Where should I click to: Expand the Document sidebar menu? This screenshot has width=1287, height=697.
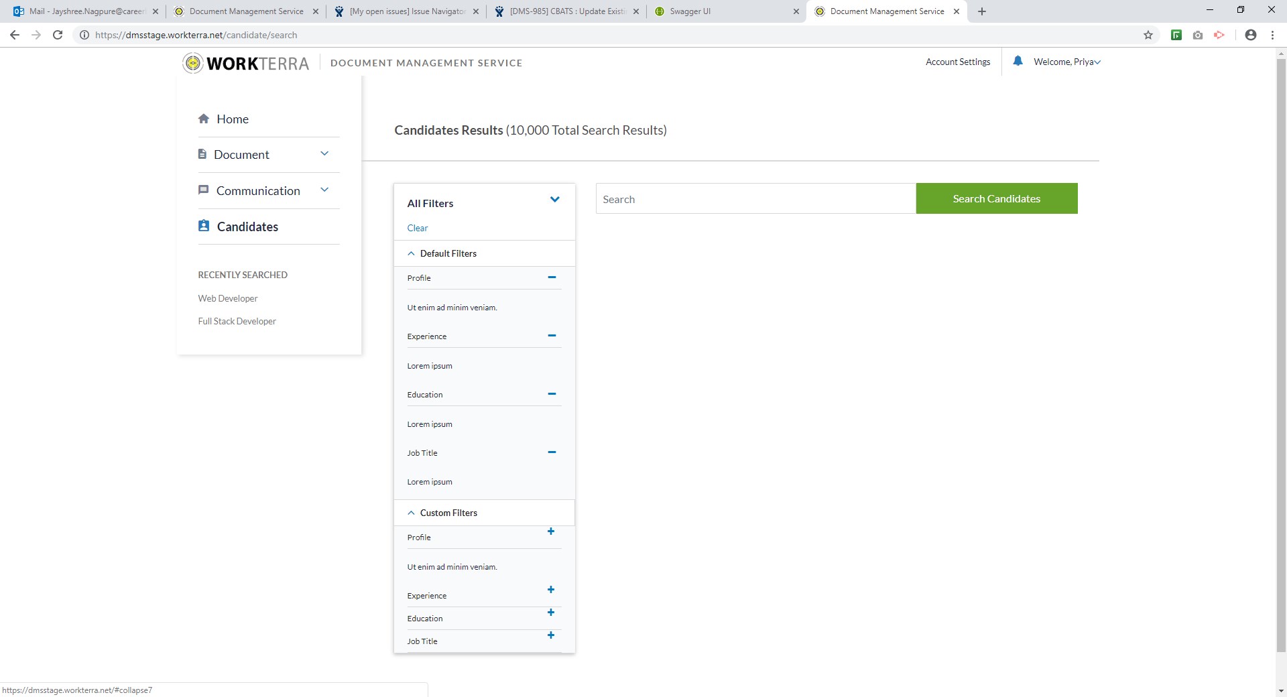pos(324,153)
